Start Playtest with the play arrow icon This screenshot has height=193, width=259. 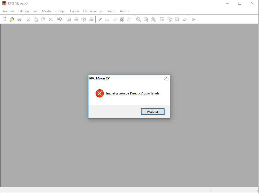193,19
